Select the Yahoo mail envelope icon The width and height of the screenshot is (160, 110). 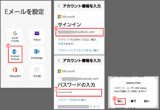pyautogui.click(x=37, y=33)
